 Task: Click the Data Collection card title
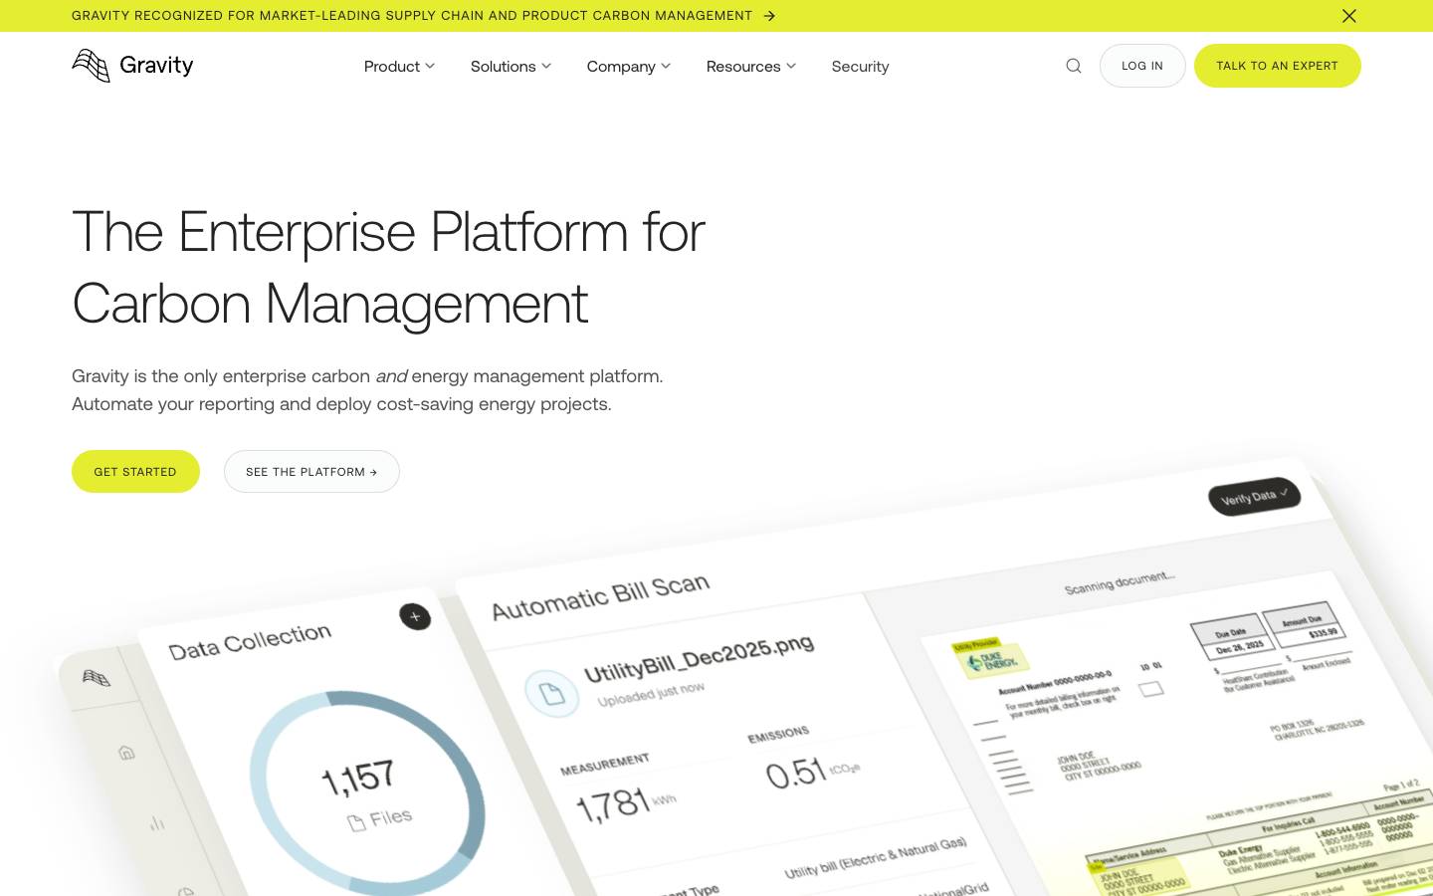250,642
